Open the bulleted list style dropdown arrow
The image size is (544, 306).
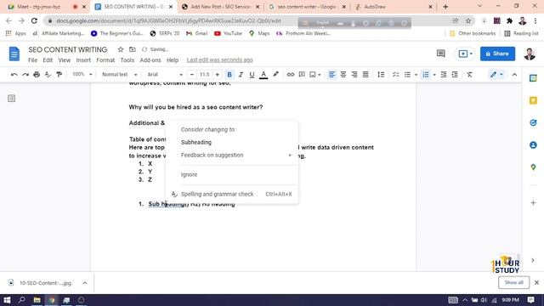point(416,75)
